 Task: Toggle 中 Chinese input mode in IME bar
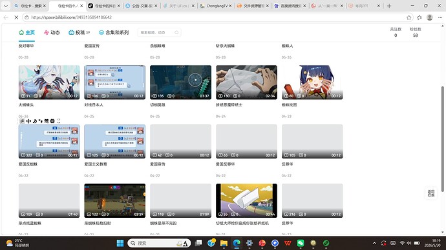coord(28,121)
